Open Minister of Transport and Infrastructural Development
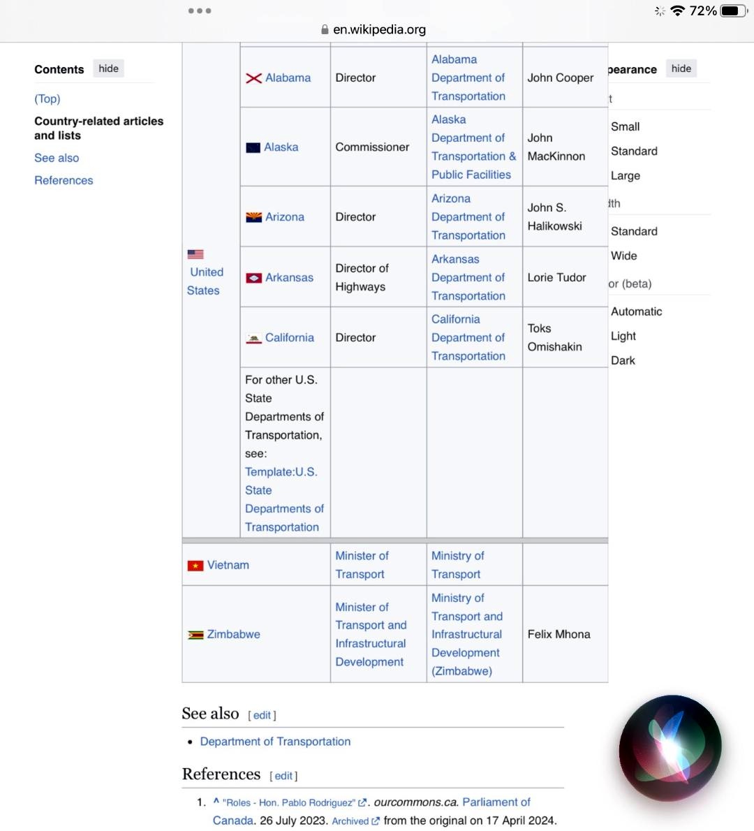 click(371, 634)
